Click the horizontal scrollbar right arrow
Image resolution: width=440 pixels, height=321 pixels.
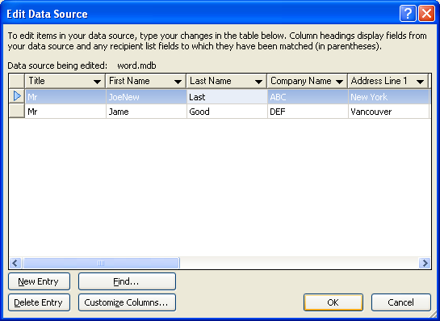425,263
